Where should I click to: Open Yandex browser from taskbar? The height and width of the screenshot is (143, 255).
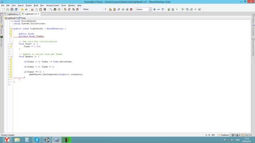(7, 140)
